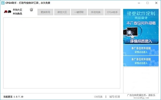Open the 官网/反馈 link
Image resolution: width=161 pixels, height=100 pixels.
(115, 97)
